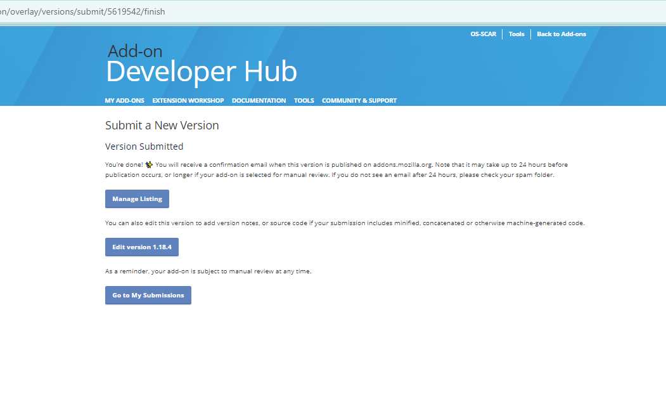Screen dimensions: 666x397
Task: Open the TOOLS navigation item
Action: (304, 100)
